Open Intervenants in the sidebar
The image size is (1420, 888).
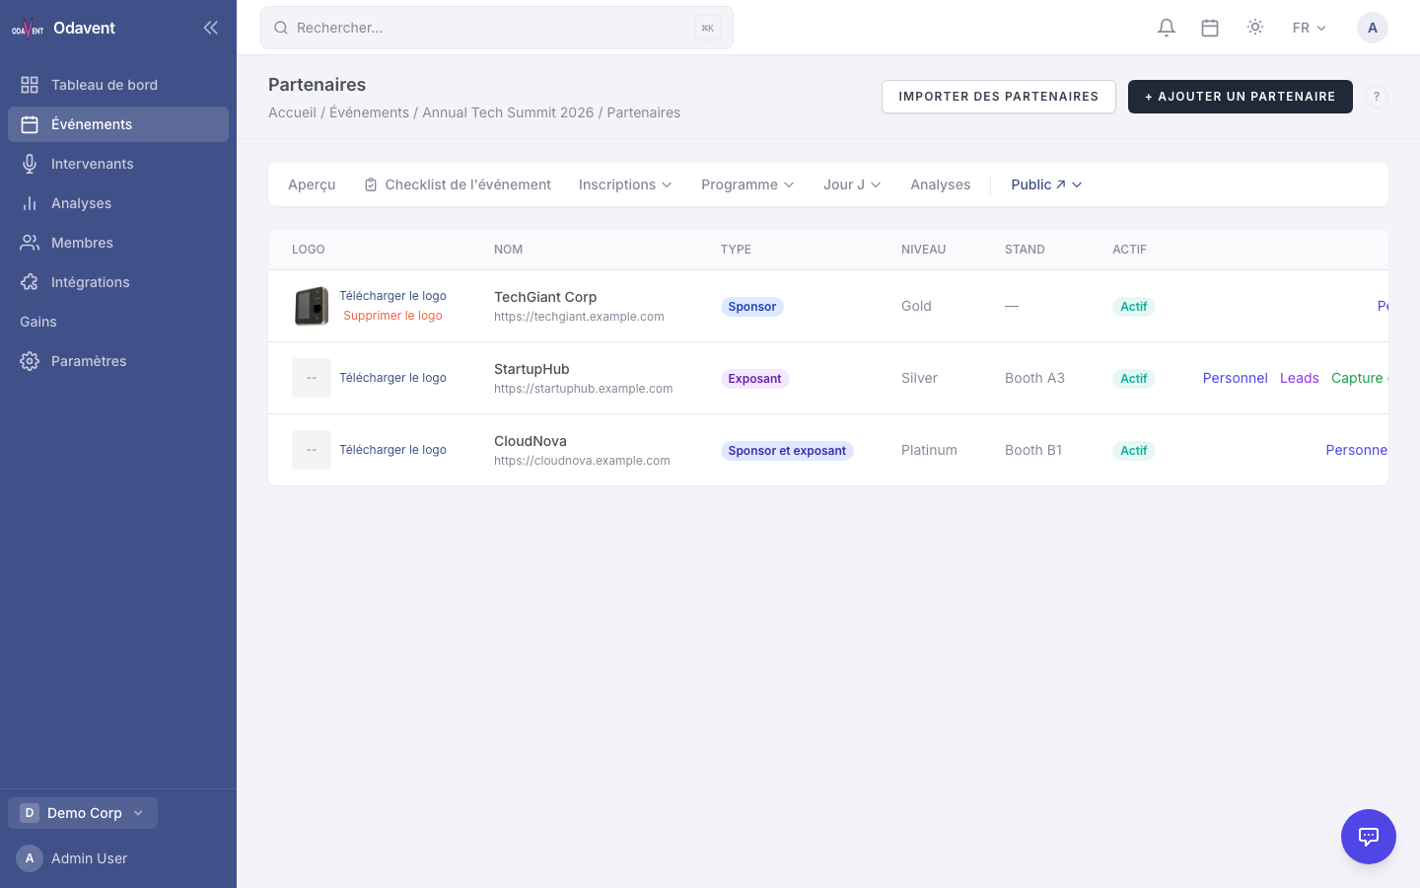tap(118, 164)
